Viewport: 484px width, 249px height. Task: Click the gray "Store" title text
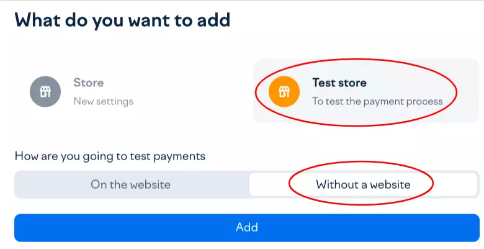[89, 83]
